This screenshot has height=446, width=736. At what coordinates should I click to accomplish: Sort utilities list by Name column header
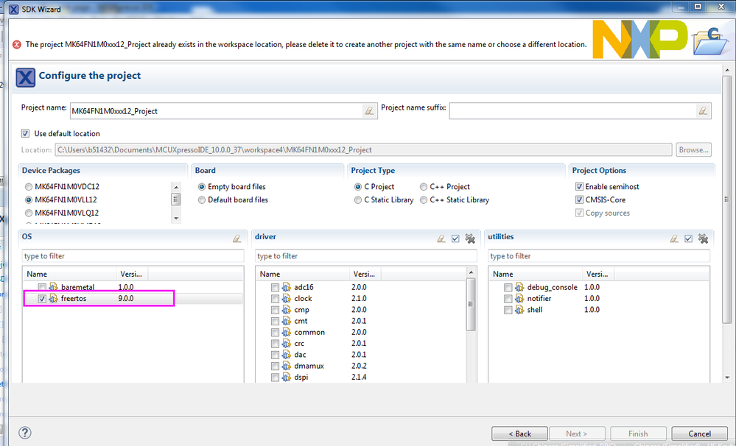[535, 274]
